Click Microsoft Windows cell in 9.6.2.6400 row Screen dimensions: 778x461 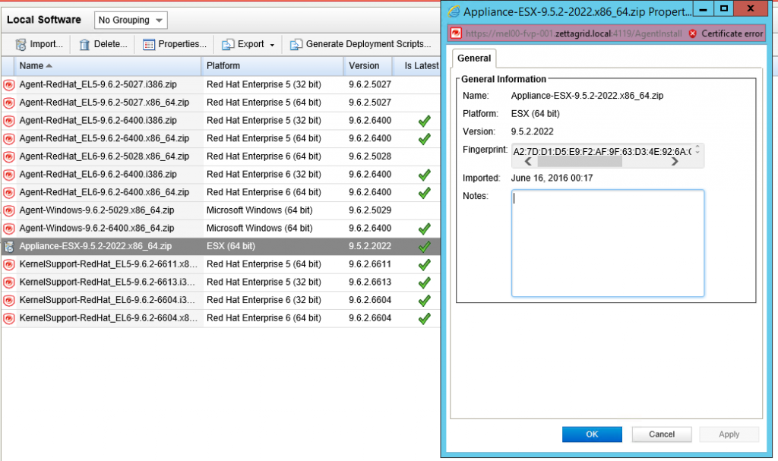260,228
